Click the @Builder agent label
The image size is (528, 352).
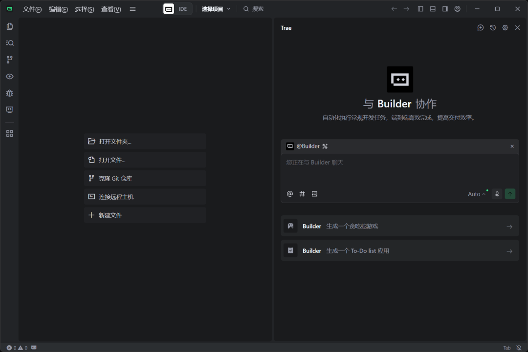(x=308, y=146)
